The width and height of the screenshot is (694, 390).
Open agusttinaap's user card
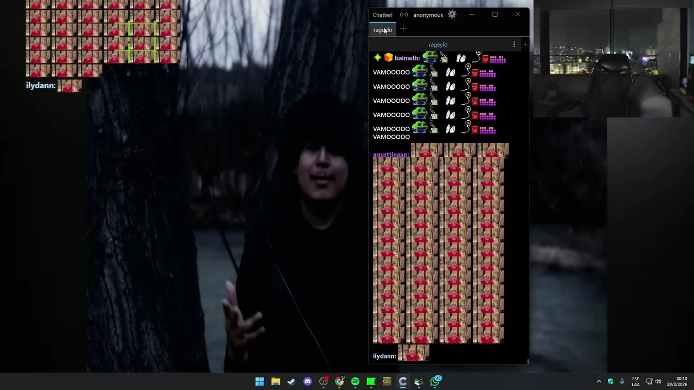pyautogui.click(x=391, y=154)
